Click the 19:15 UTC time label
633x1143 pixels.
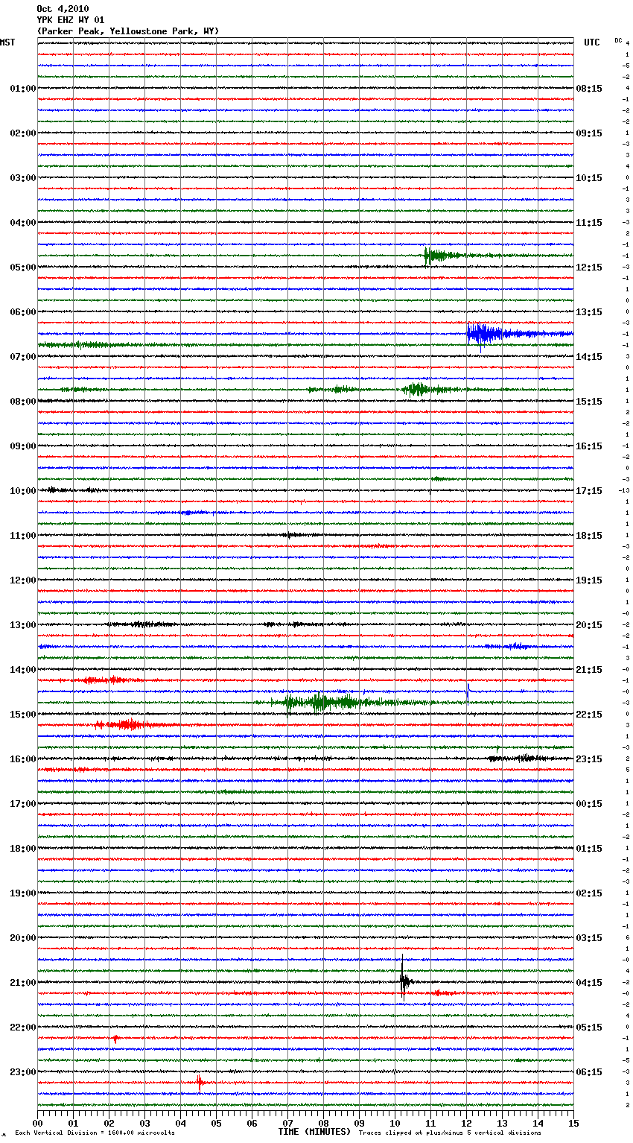coord(589,580)
